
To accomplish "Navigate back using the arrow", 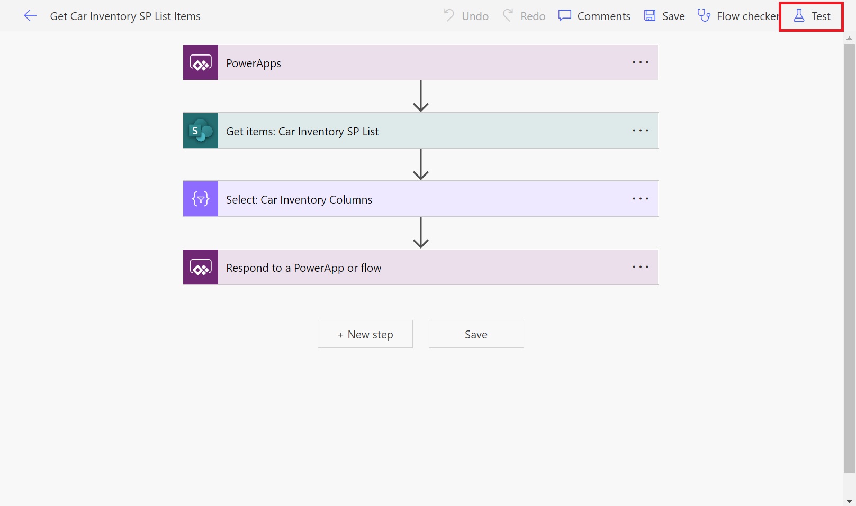I will pos(30,16).
